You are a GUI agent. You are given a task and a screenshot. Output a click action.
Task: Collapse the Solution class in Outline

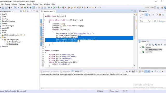pyautogui.click(x=140, y=47)
